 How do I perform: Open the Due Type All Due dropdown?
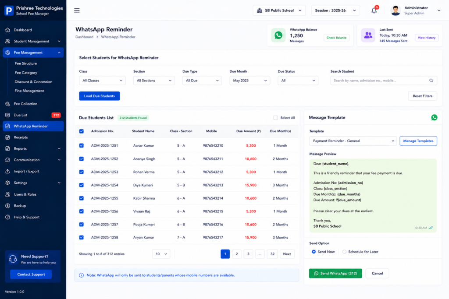click(202, 81)
